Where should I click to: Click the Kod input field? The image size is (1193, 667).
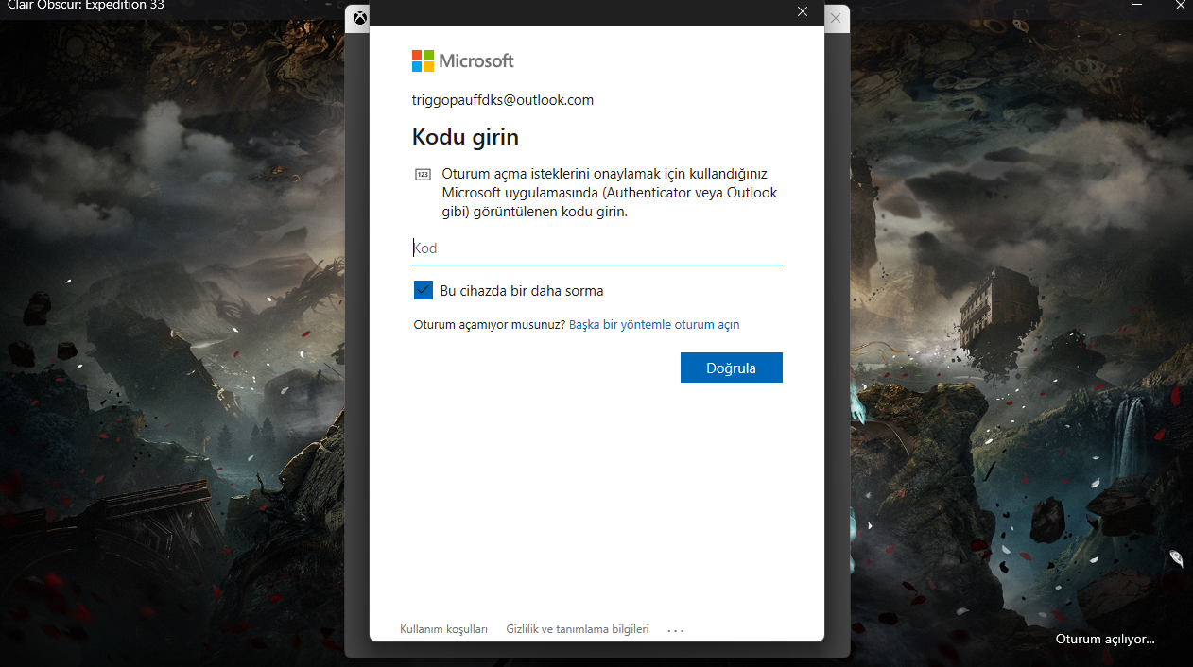[x=596, y=248]
